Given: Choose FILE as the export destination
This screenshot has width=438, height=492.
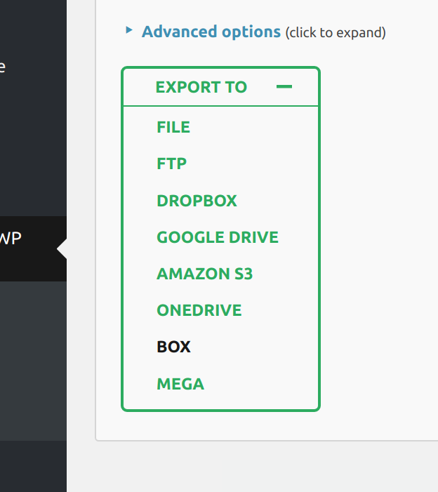Looking at the screenshot, I should pos(173,127).
